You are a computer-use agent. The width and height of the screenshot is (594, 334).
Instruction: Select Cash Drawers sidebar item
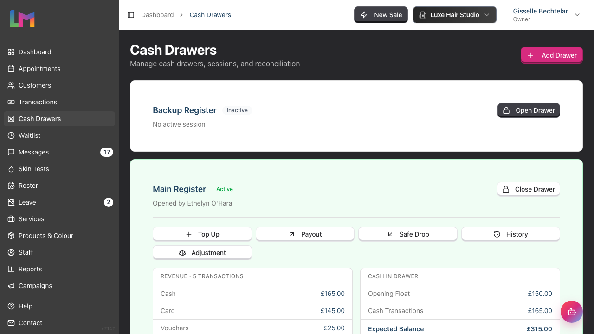pos(59,119)
